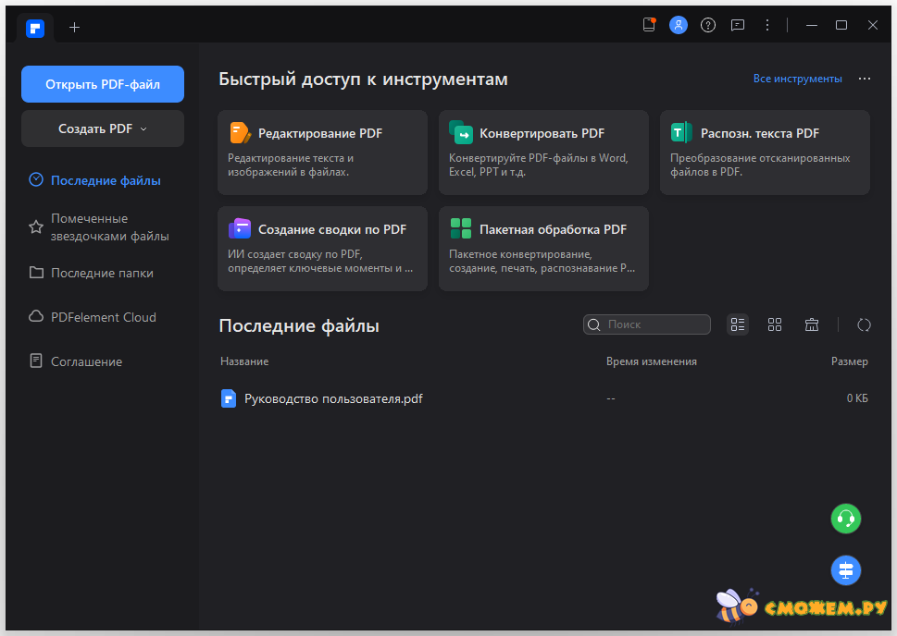This screenshot has width=897, height=636.
Task: Open the help question mark icon
Action: tap(708, 26)
